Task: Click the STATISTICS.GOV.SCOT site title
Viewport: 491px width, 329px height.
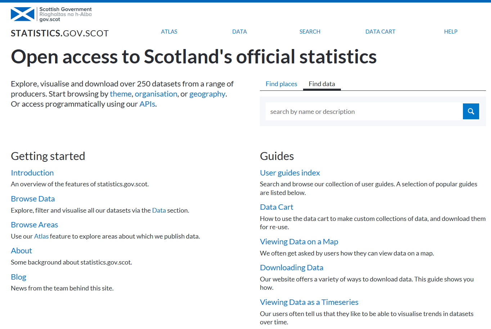Action: click(x=60, y=34)
